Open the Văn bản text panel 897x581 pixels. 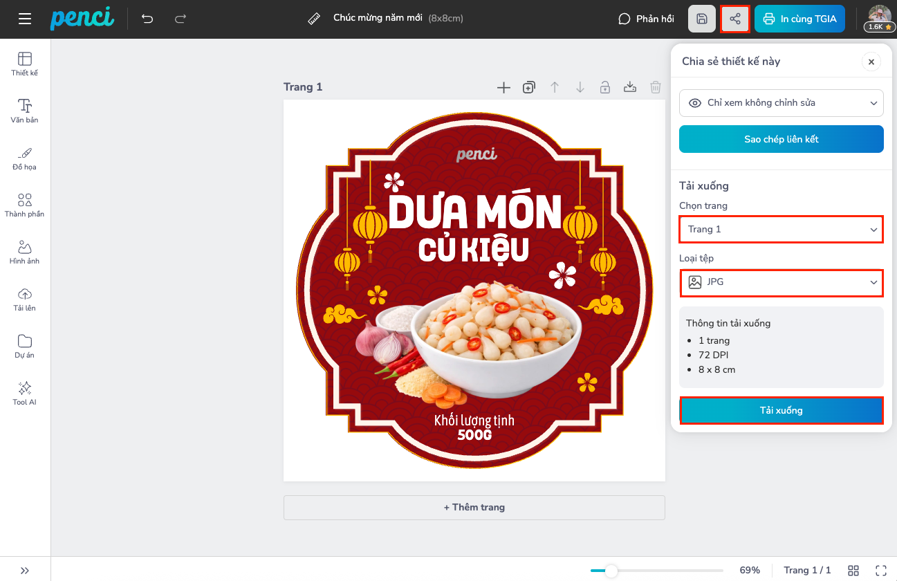(25, 111)
